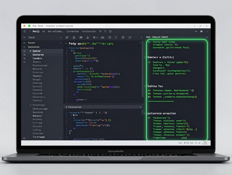Click the flag icon in the top tab bar
The width and height of the screenshot is (232, 175).
(x=105, y=31)
